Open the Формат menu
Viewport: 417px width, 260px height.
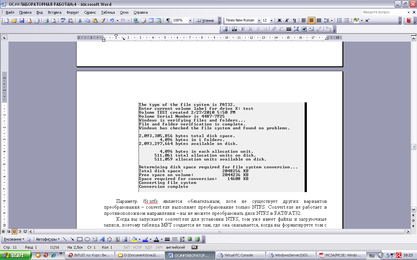(73, 12)
